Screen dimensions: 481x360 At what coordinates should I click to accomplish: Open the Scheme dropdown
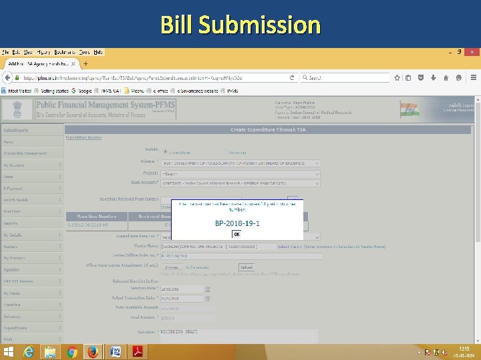pyautogui.click(x=240, y=163)
